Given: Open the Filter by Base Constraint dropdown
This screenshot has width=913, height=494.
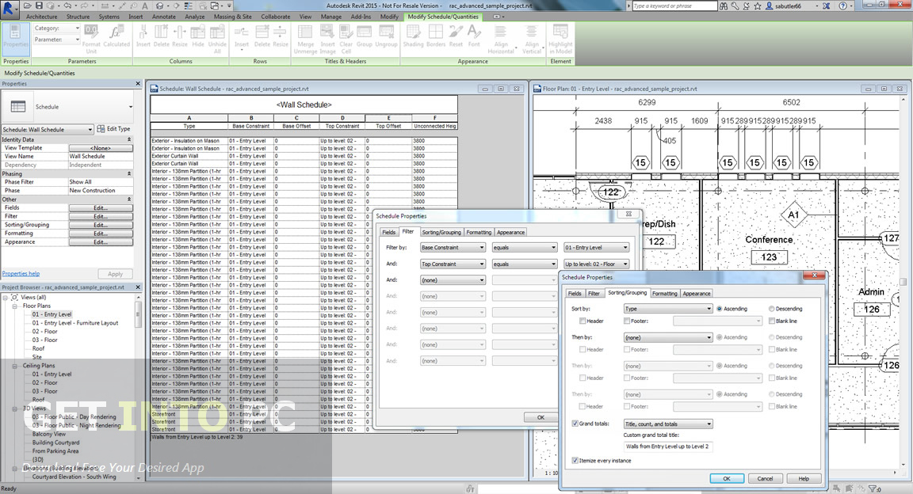Looking at the screenshot, I should coord(453,247).
